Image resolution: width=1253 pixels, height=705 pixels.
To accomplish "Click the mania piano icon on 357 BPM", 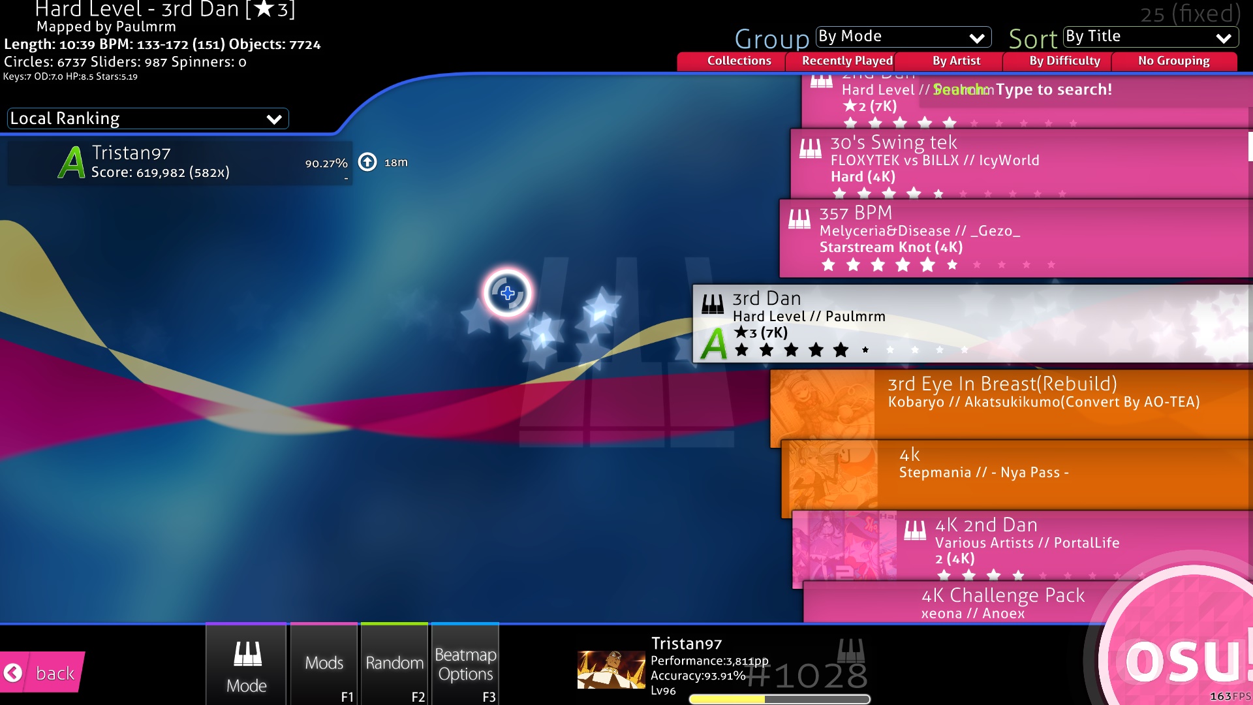I will [x=799, y=219].
